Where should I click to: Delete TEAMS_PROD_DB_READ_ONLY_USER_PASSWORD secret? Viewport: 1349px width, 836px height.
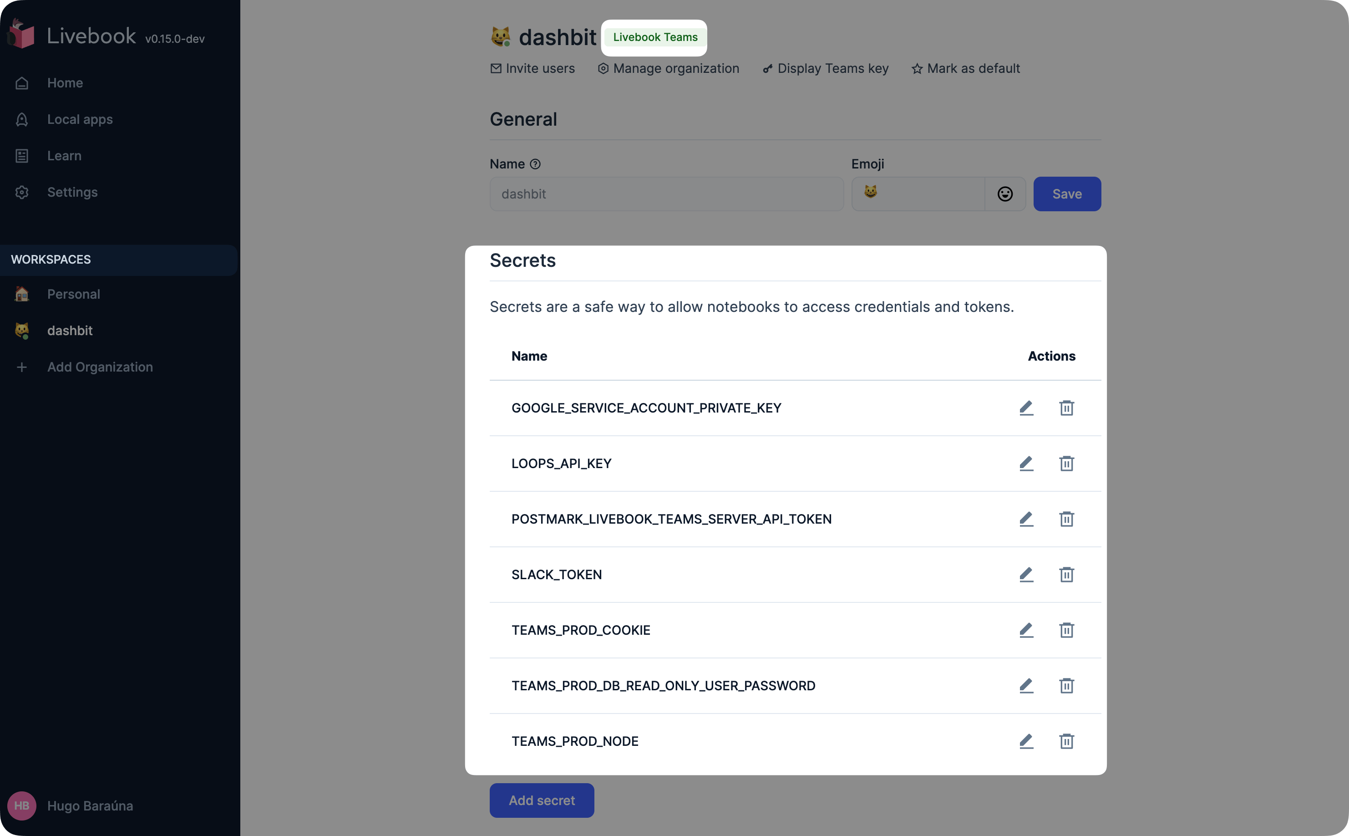point(1066,686)
